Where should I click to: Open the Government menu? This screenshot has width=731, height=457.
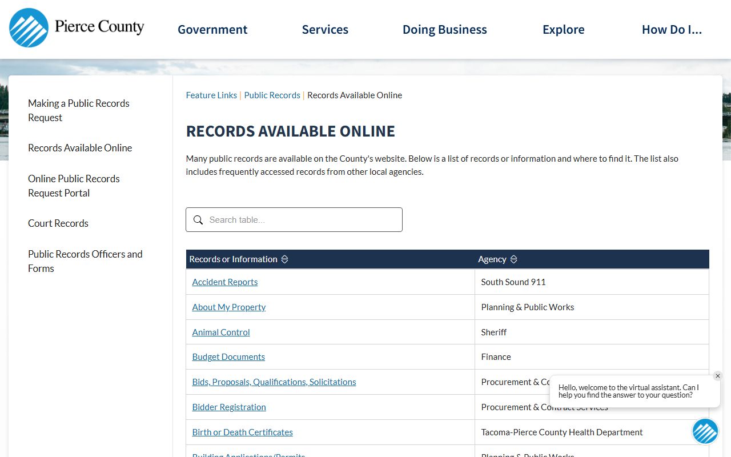click(212, 30)
